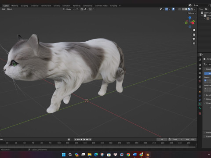Click the zoom magnifier viewport icon

pyautogui.click(x=194, y=30)
